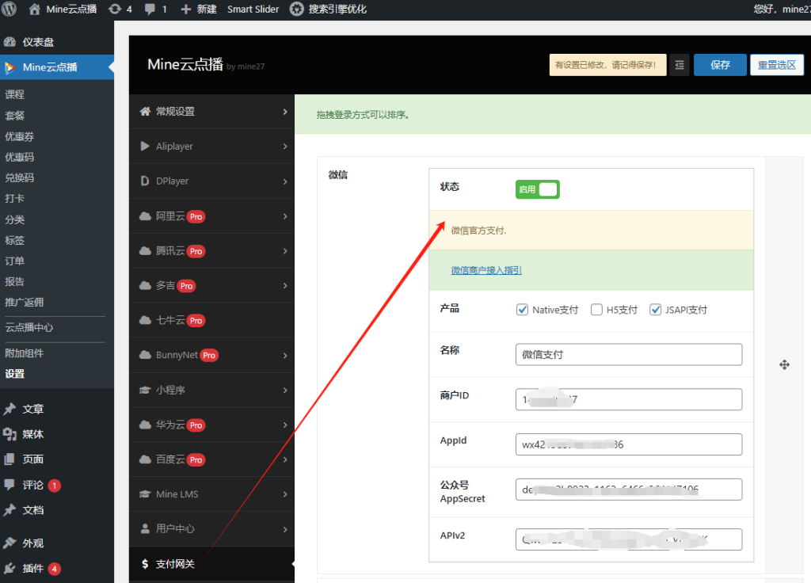Click the 商户ID input field
The image size is (811, 583).
click(x=629, y=399)
